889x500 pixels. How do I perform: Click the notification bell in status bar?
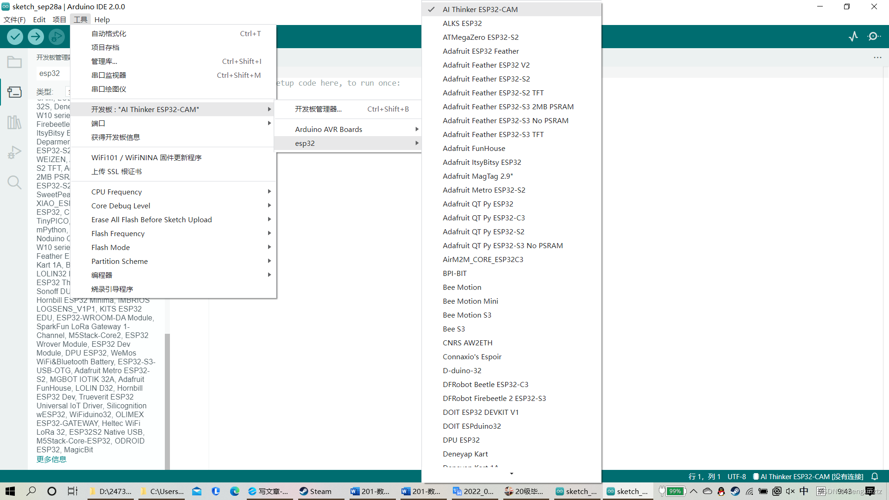875,476
